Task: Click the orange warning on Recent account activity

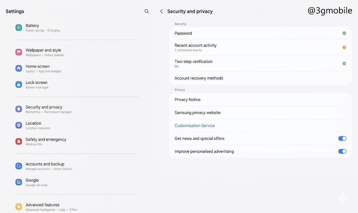Action: tap(344, 47)
